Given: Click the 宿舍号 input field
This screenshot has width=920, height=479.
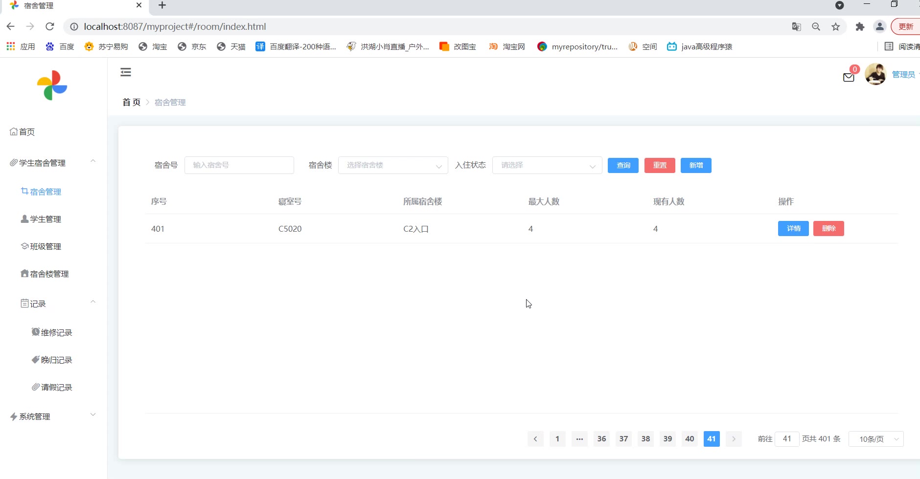Looking at the screenshot, I should coord(239,165).
